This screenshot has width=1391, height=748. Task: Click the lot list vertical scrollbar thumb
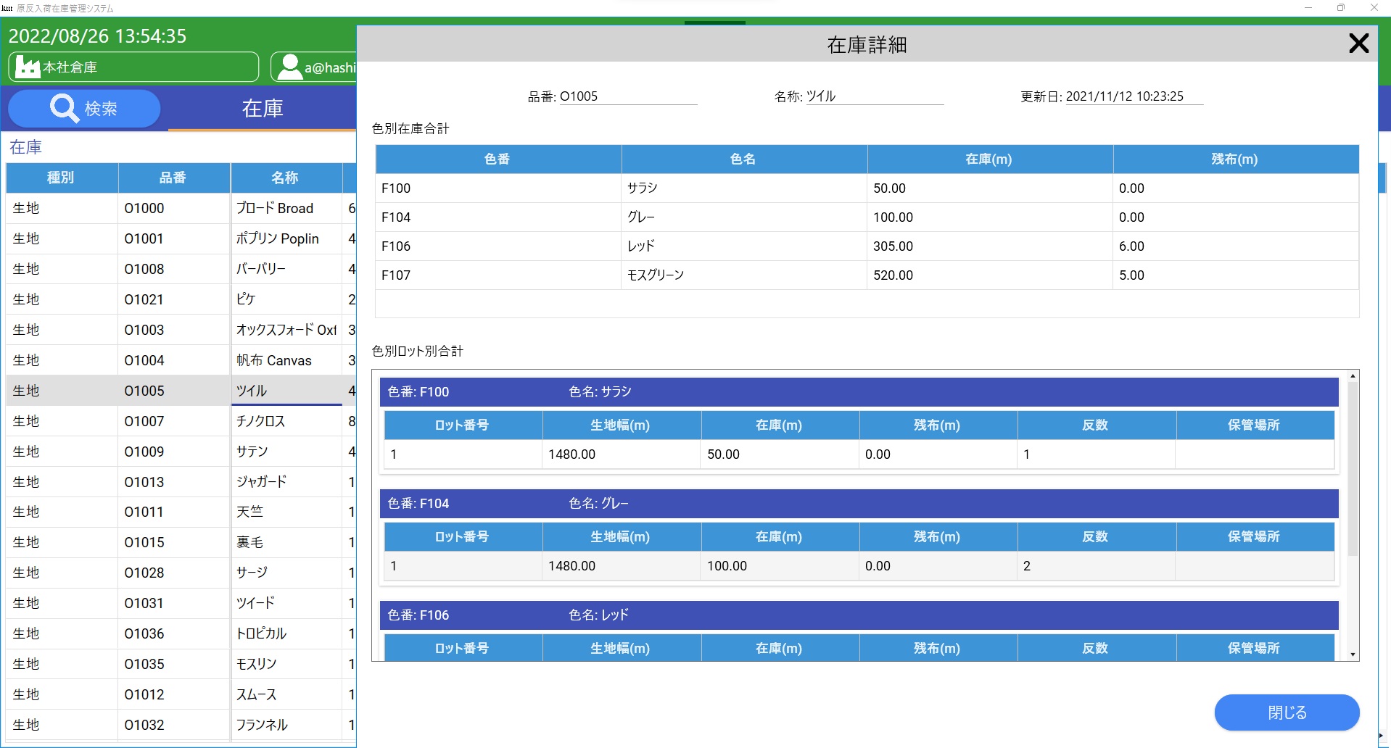pyautogui.click(x=1353, y=470)
